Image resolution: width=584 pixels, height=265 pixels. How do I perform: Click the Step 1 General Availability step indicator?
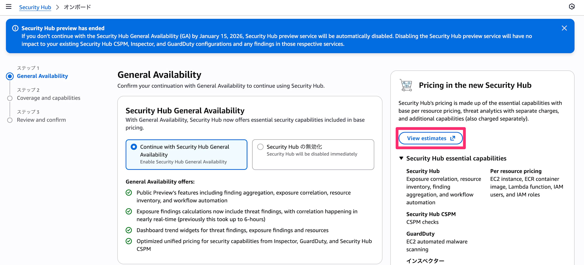click(x=42, y=76)
